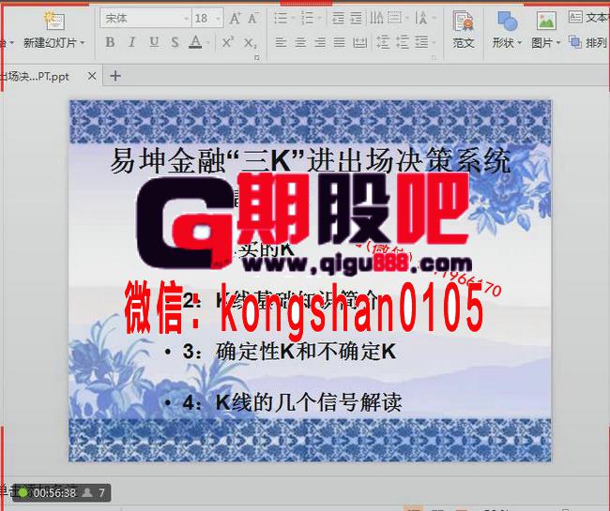Close the PT.ppt document tab
Viewport: 610px width, 511px height.
(92, 76)
